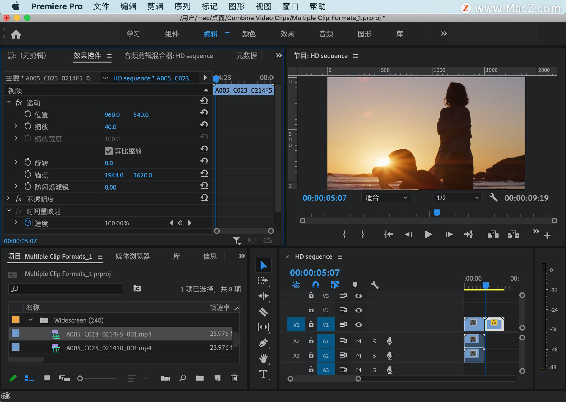Image resolution: width=566 pixels, height=402 pixels.
Task: Click the delete trash icon in Project panel
Action: [x=234, y=378]
